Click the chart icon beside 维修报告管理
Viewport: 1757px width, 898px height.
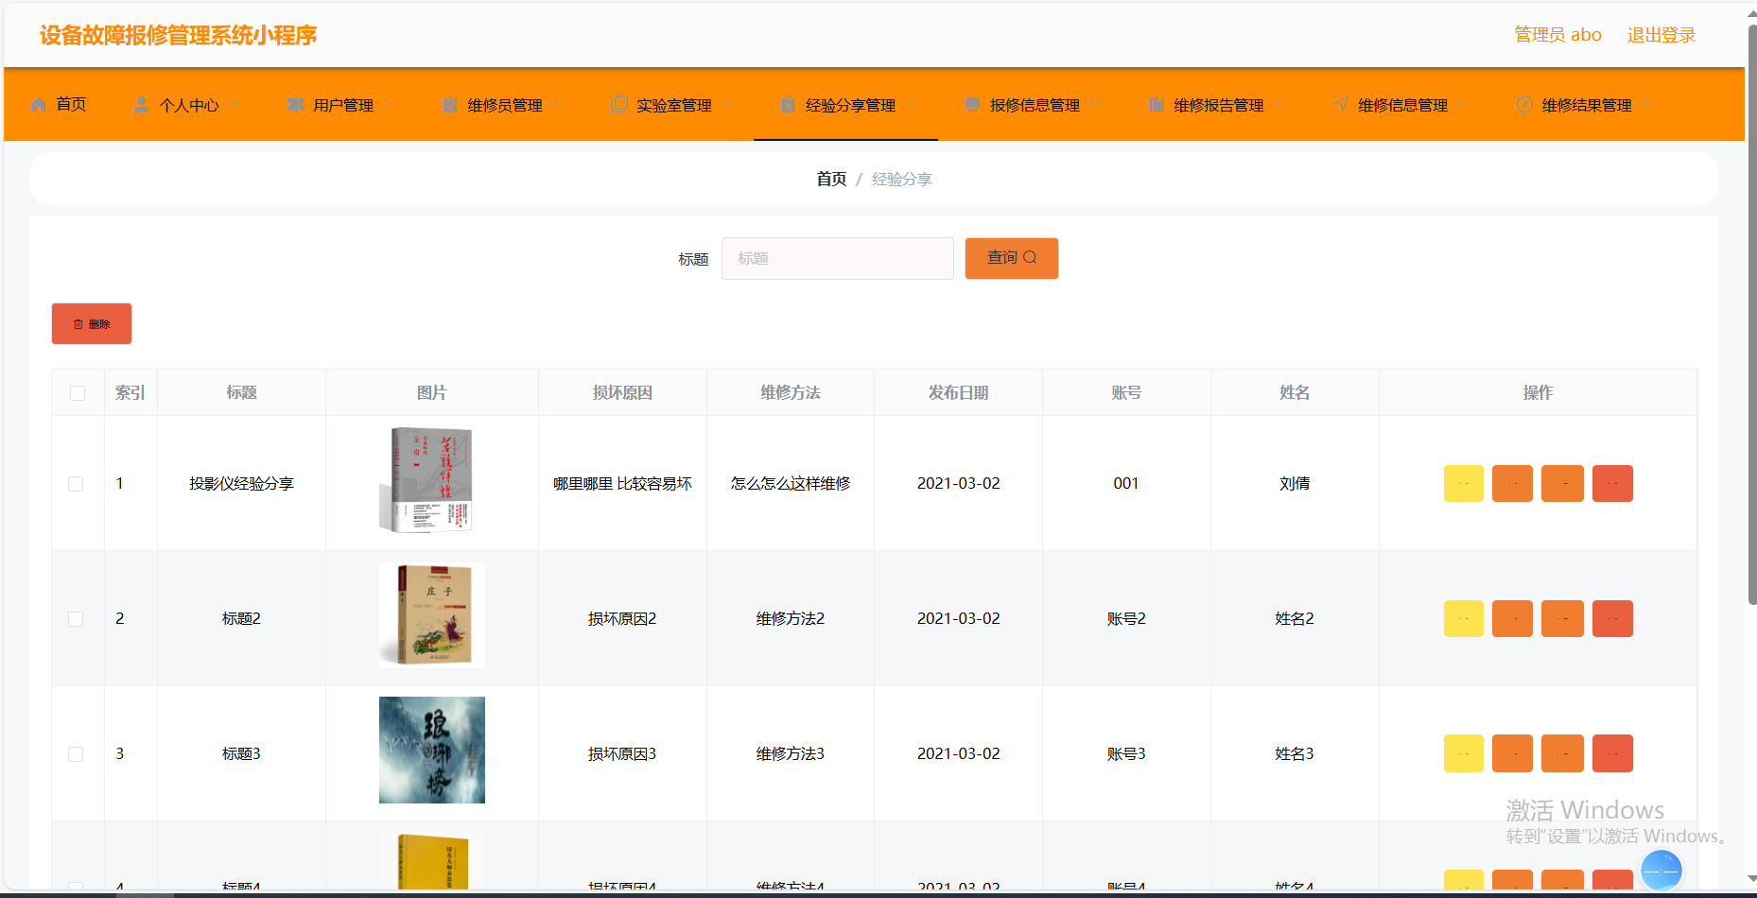pyautogui.click(x=1157, y=105)
